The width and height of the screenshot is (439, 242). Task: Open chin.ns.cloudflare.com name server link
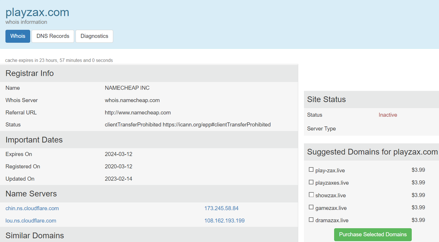click(x=32, y=208)
